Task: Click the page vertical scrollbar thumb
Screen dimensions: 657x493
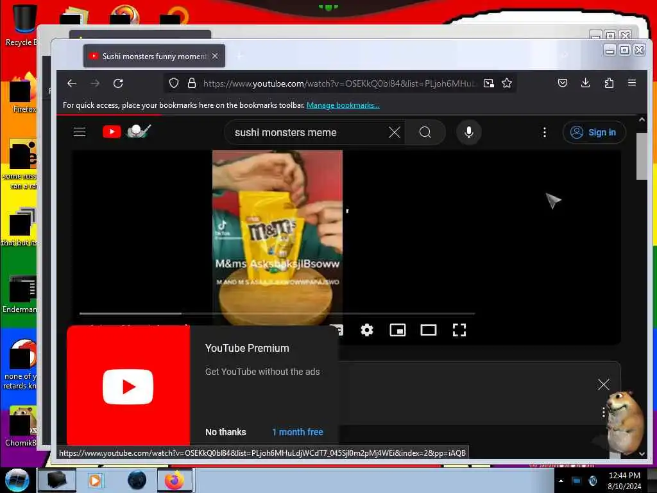Action: (642, 156)
